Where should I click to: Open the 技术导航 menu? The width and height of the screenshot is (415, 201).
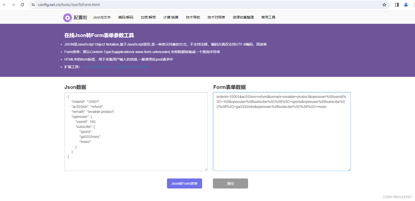(x=193, y=17)
